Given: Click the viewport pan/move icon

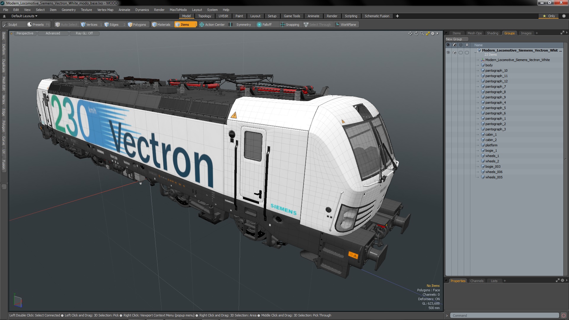Looking at the screenshot, I should [410, 33].
